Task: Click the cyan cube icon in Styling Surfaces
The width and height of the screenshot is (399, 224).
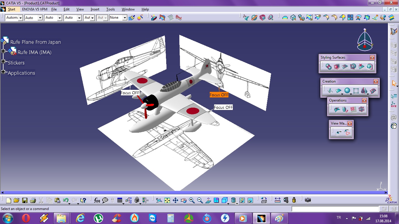Action: [369, 67]
